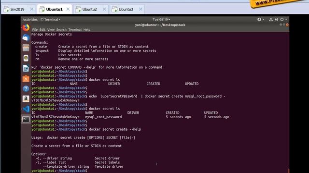Click the 'Manage Docker secrets' line
The height and width of the screenshot is (173, 309).
tap(52, 34)
